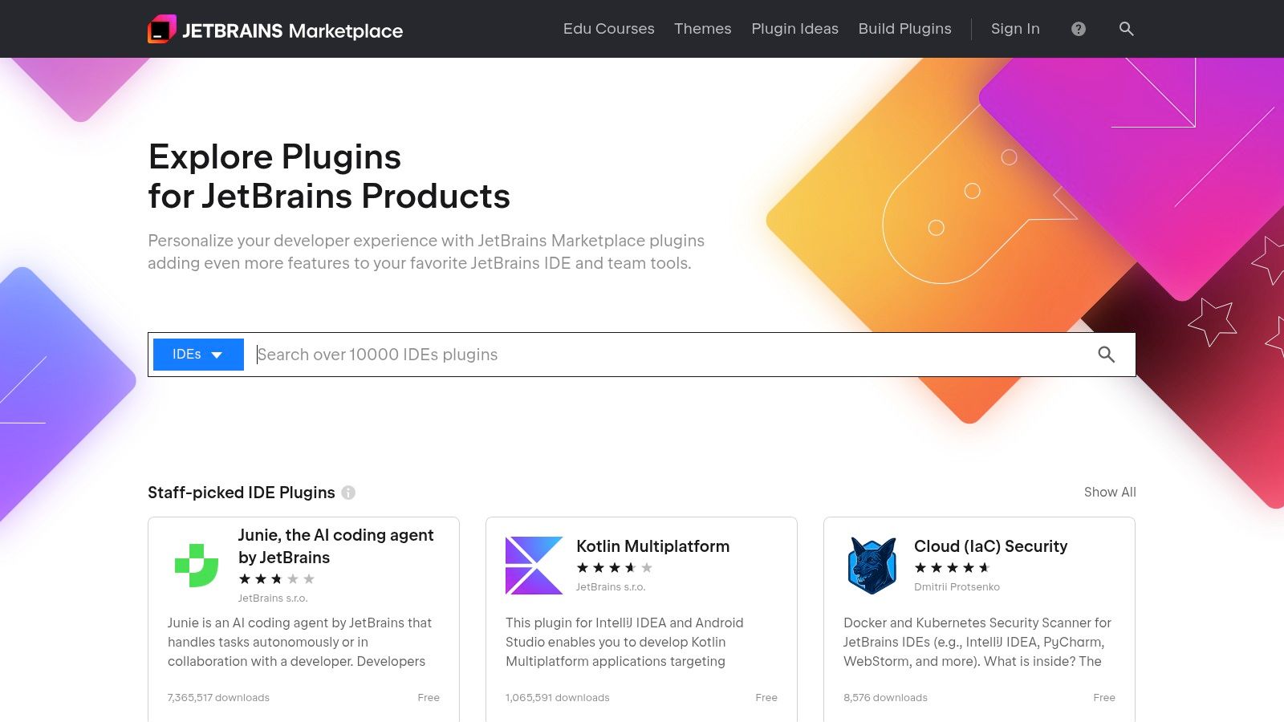Open the Cloud (IaC) Security plugin icon
Image resolution: width=1284 pixels, height=722 pixels.
click(872, 565)
